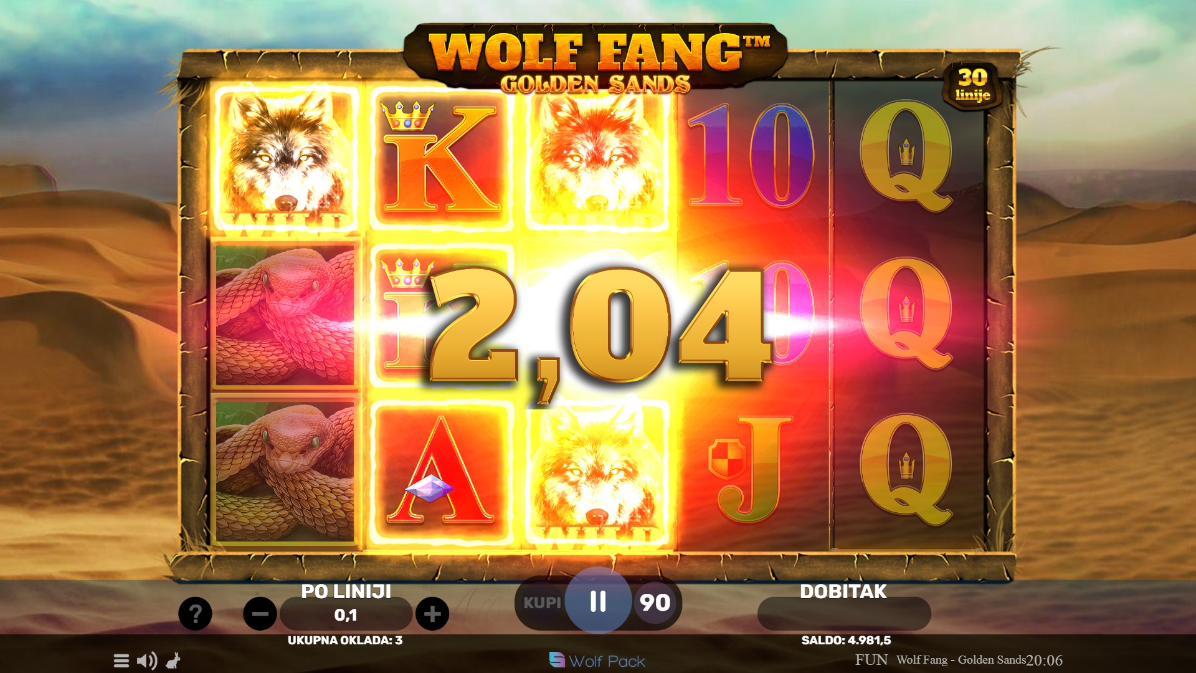The width and height of the screenshot is (1196, 673).
Task: Select the 0,1 per line value field
Action: pos(346,614)
